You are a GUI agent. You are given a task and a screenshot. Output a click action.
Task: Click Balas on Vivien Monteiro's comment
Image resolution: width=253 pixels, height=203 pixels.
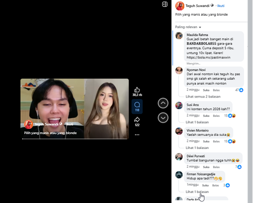pos(216,141)
